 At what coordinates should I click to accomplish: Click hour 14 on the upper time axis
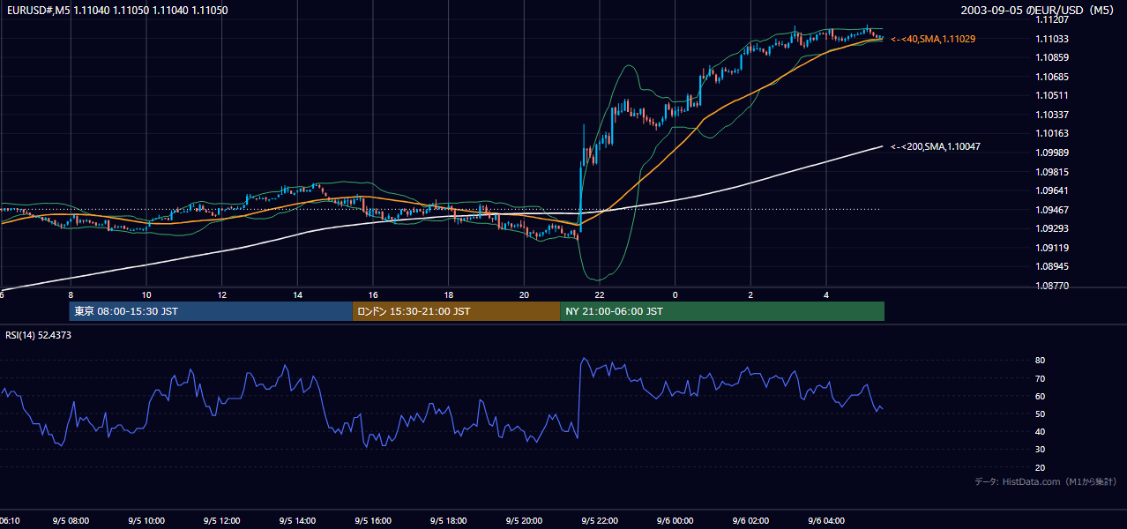coord(298,294)
